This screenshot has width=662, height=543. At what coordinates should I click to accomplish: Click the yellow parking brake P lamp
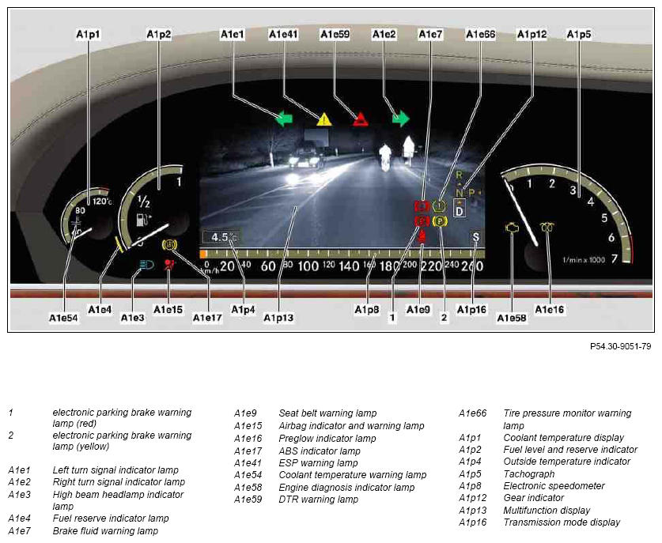pyautogui.click(x=438, y=221)
